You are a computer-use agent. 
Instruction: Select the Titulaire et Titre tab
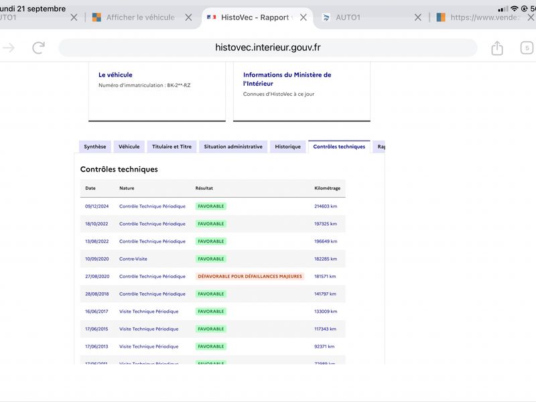[x=172, y=147]
